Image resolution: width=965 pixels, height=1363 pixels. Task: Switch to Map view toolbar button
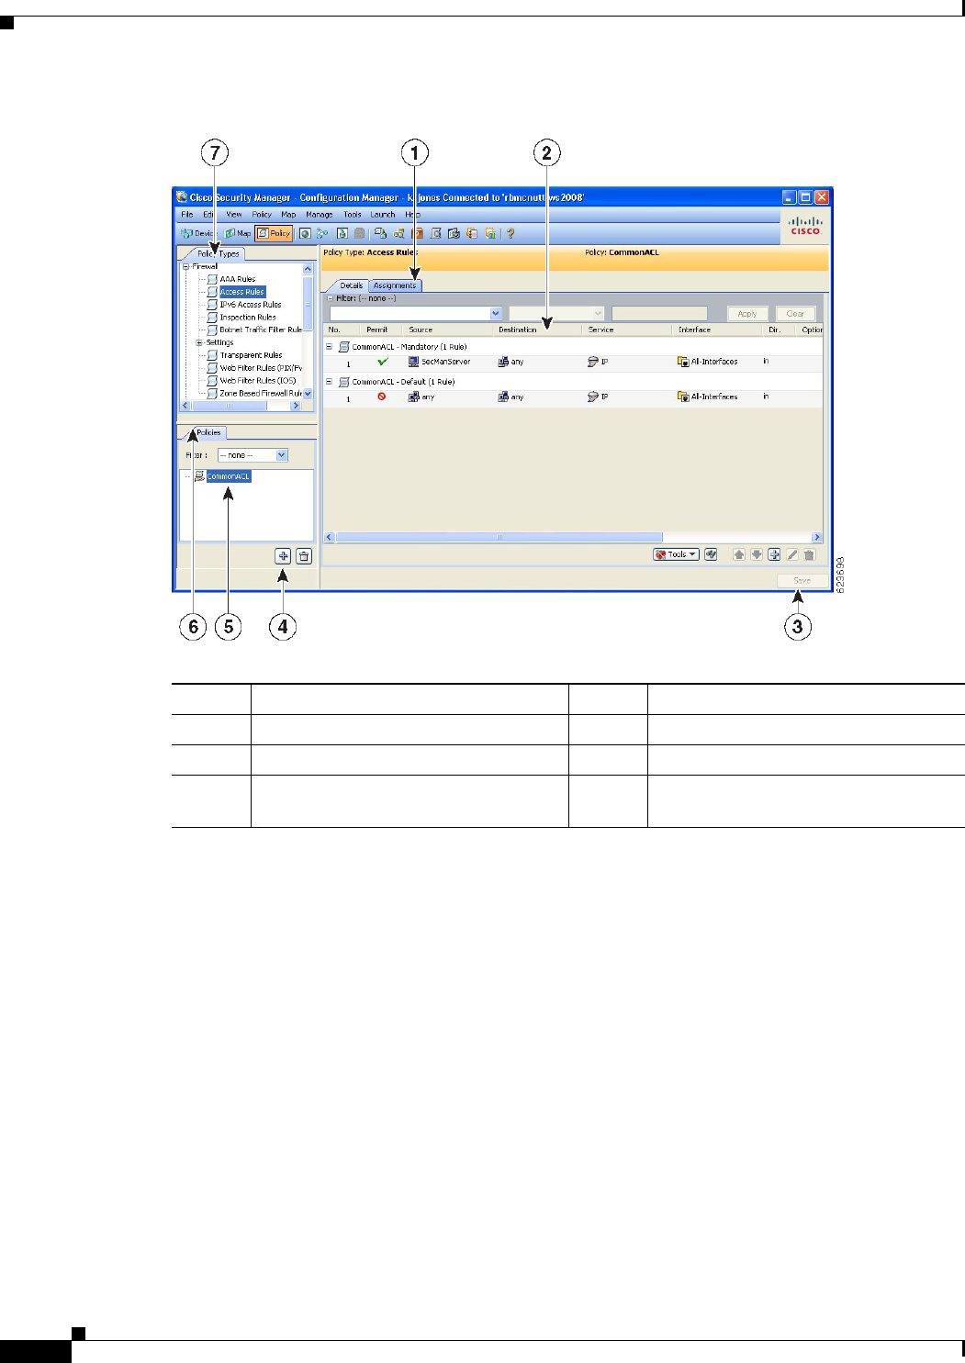tap(238, 233)
